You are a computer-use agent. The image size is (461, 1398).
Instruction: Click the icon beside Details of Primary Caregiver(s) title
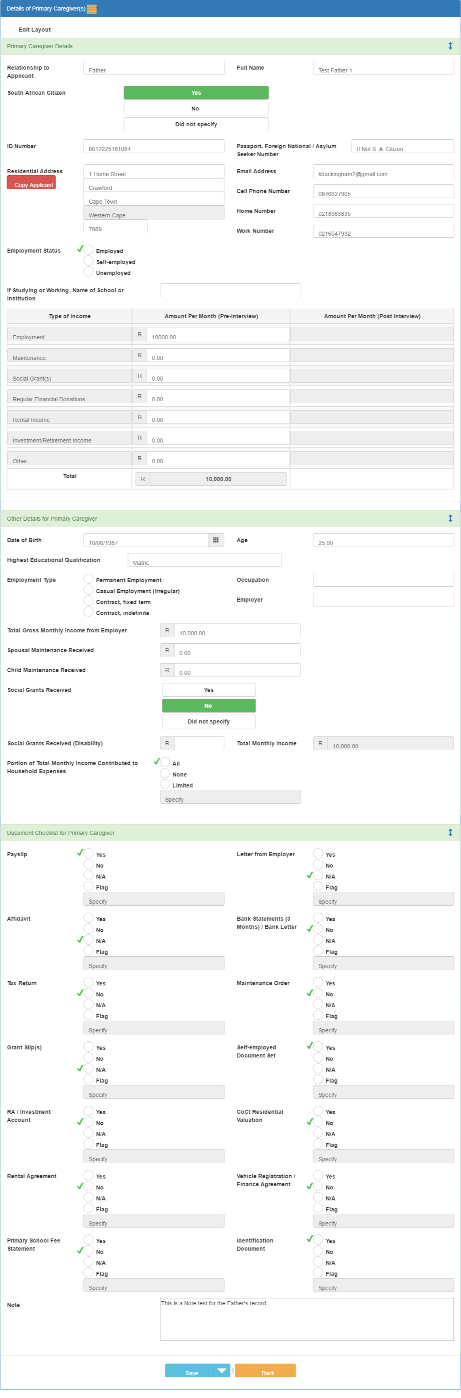(92, 9)
